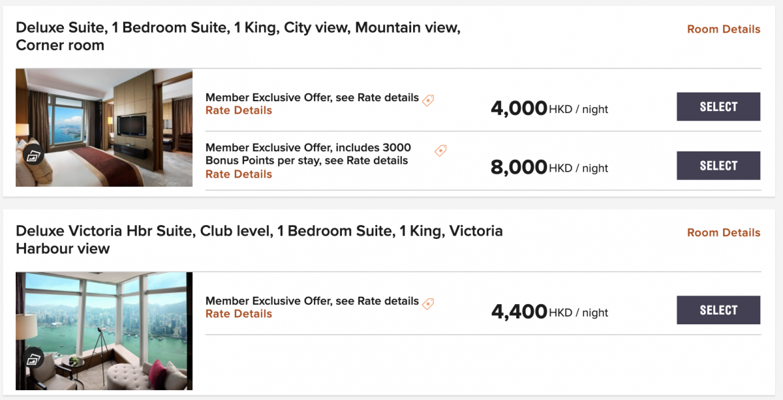783x400 pixels.
Task: View Rate Details for the 4,000 HKD offer
Action: pyautogui.click(x=239, y=110)
